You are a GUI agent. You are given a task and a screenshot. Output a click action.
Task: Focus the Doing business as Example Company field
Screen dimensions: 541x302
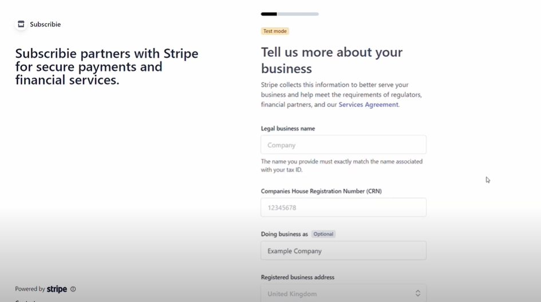(343, 251)
